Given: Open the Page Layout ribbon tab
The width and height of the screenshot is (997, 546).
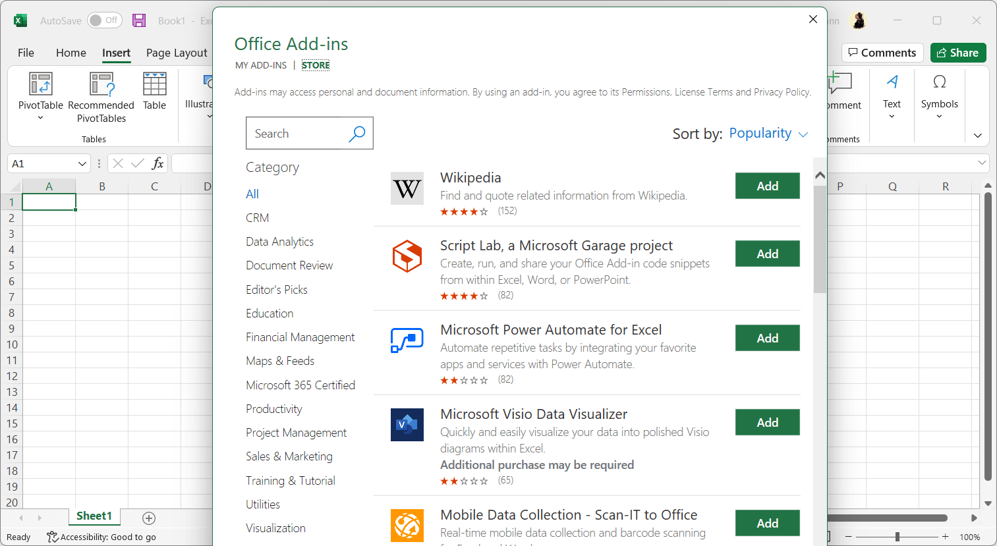Looking at the screenshot, I should [175, 53].
